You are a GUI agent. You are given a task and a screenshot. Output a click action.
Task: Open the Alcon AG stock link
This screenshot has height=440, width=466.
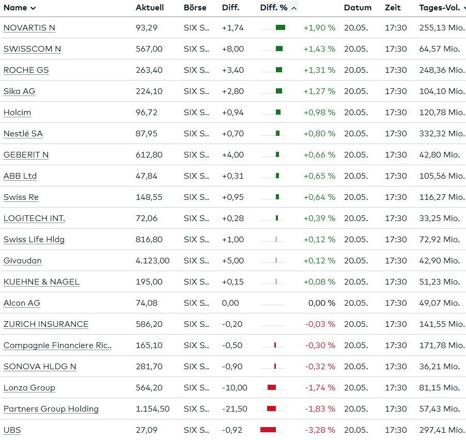22,303
